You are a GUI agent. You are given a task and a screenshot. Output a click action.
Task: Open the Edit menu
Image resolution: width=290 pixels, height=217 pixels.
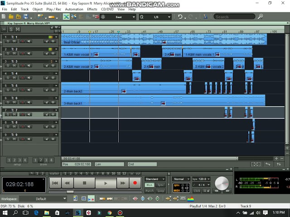point(14,9)
